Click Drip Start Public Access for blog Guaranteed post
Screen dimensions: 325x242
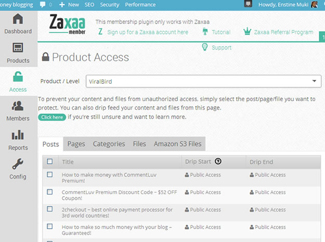point(203,227)
